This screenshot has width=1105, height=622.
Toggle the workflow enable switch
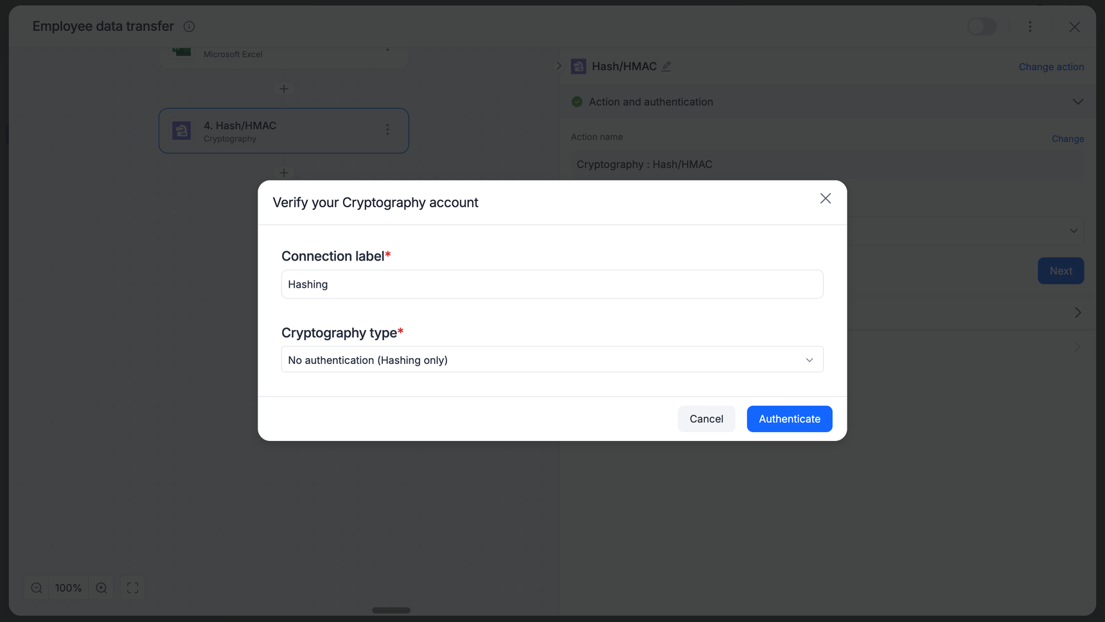(x=982, y=27)
